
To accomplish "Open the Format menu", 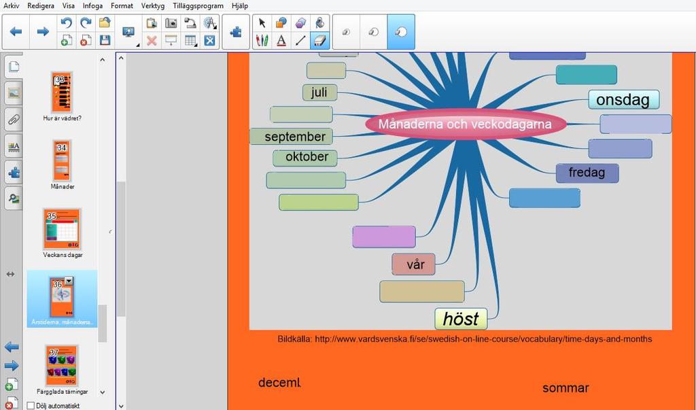I will pyautogui.click(x=122, y=5).
